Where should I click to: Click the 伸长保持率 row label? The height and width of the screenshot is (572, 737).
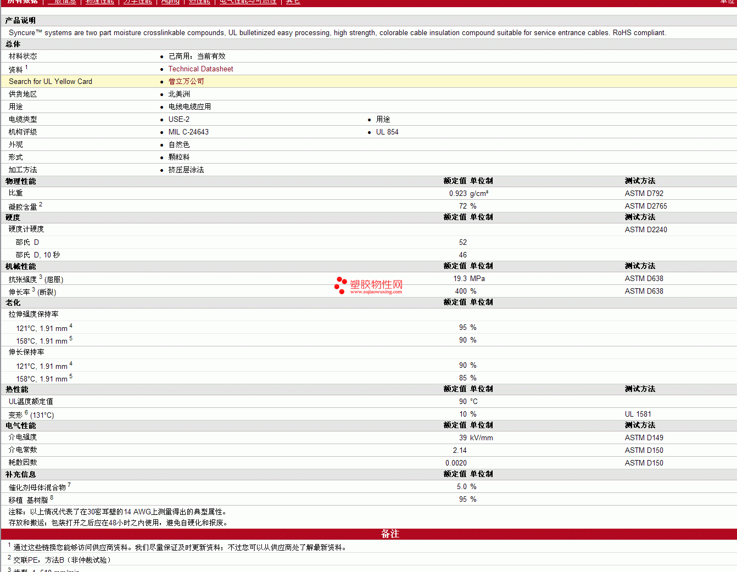tap(26, 352)
